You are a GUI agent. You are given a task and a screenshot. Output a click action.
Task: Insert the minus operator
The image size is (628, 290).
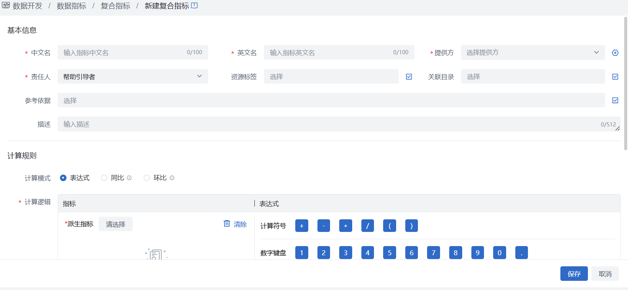(324, 226)
